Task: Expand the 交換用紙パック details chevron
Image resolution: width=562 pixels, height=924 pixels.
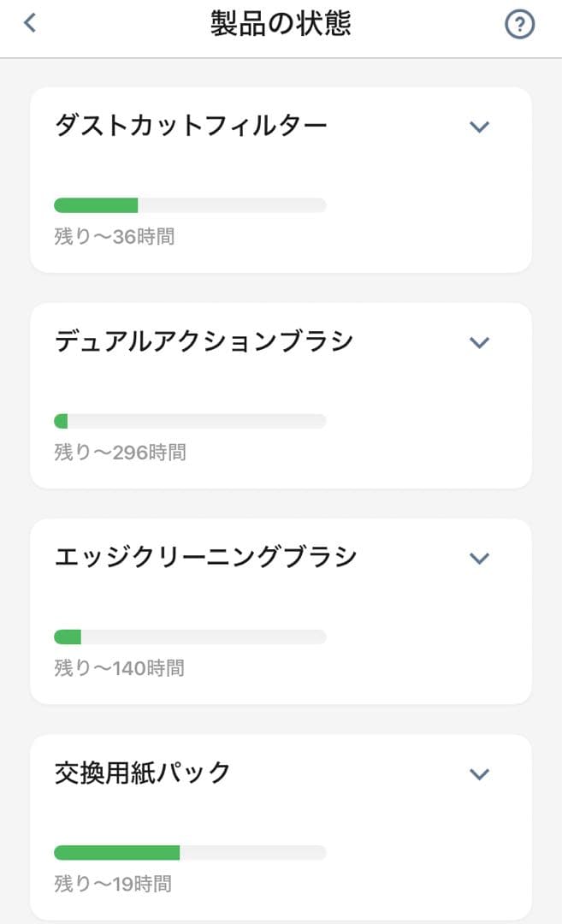Action: [480, 773]
